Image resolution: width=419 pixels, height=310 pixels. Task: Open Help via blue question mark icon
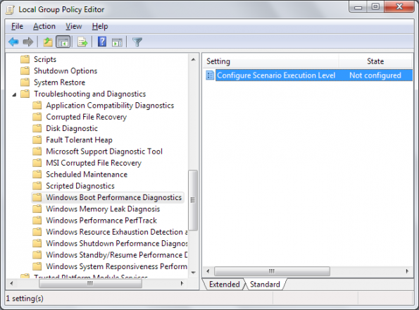[x=102, y=42]
